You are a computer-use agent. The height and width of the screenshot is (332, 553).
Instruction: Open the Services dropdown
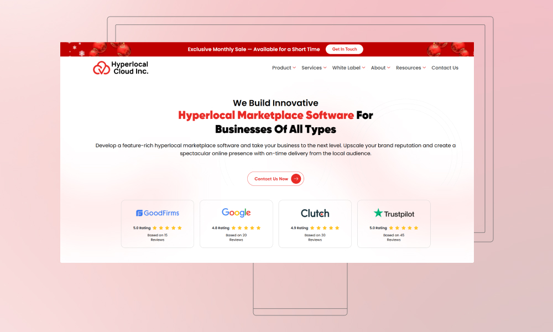click(x=312, y=68)
